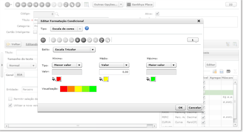This screenshot has height=132, width=243.
Task: Click the Entidade Parceiro field
Action: tap(30, 90)
